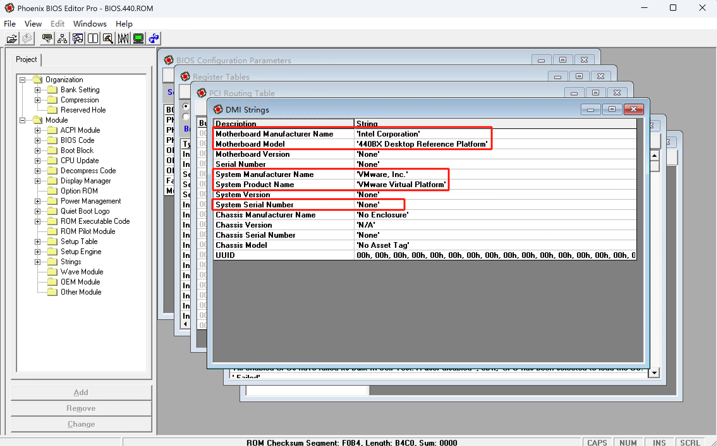Expand the Strings folder node
This screenshot has width=717, height=446.
point(38,262)
